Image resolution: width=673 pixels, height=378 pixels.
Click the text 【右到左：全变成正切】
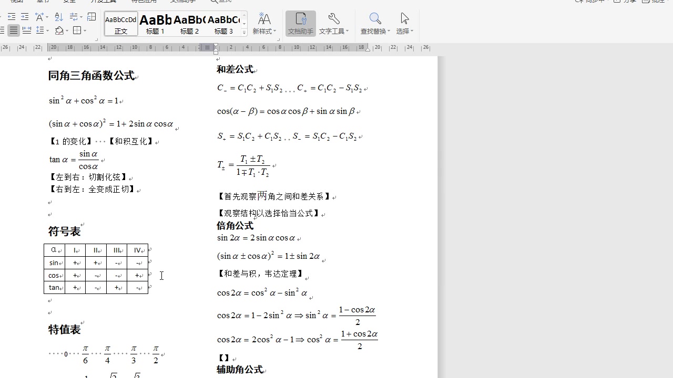92,190
